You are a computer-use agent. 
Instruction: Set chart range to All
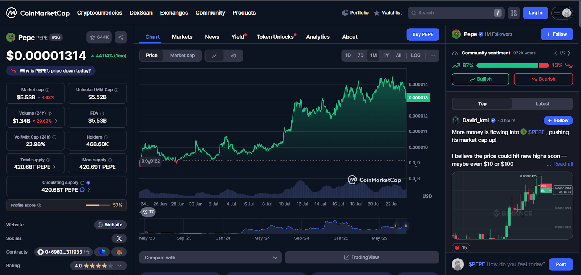click(x=398, y=56)
